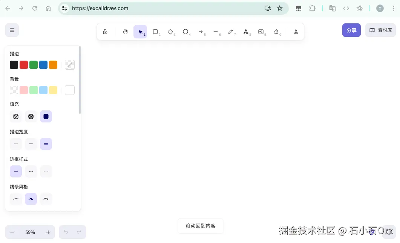Set bold stroke width
This screenshot has width=400, height=243.
31,144
